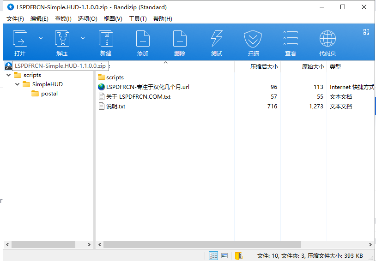Click the ZIP archive root icon in tree
The width and height of the screenshot is (376, 261).
[8, 65]
